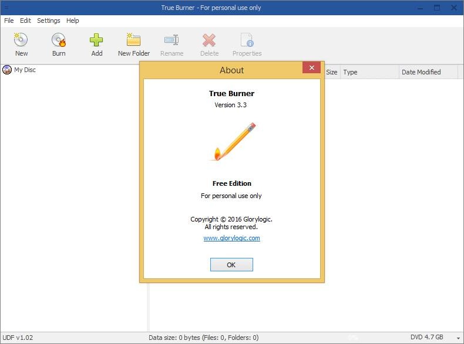Open the Settings menu
Viewport: 464px width, 344px height.
point(49,21)
